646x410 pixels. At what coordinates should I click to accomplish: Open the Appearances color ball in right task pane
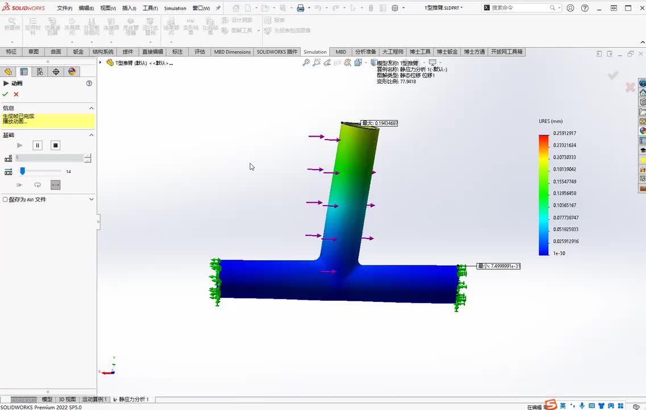point(642,131)
